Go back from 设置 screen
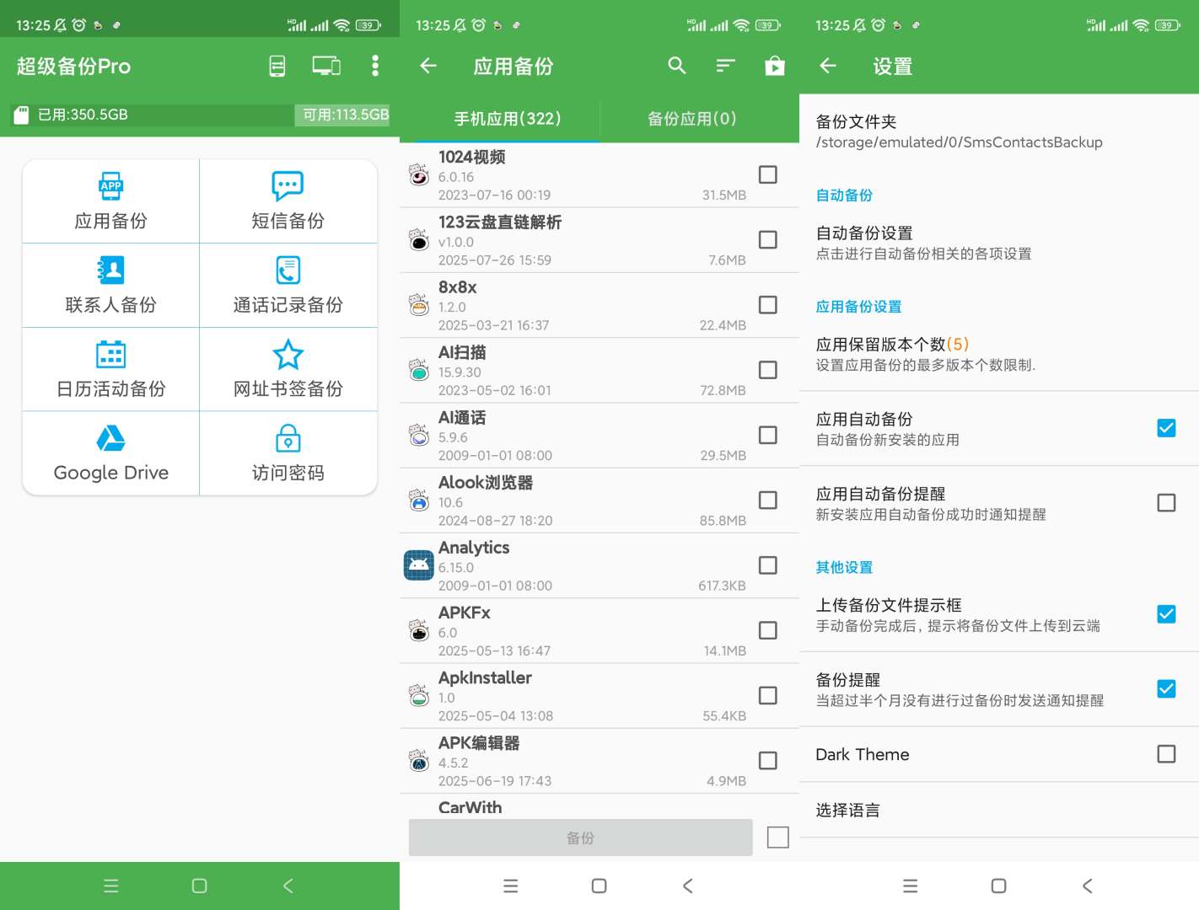 tap(828, 66)
